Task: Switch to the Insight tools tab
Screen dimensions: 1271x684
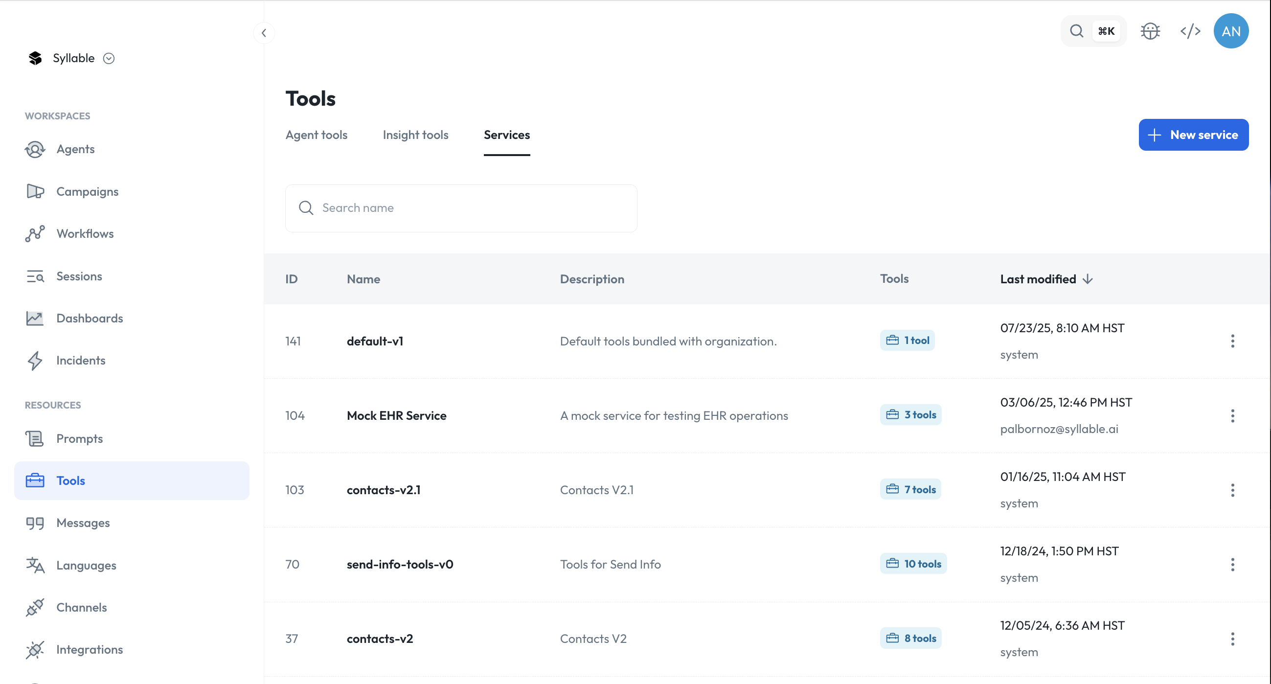Action: (415, 135)
